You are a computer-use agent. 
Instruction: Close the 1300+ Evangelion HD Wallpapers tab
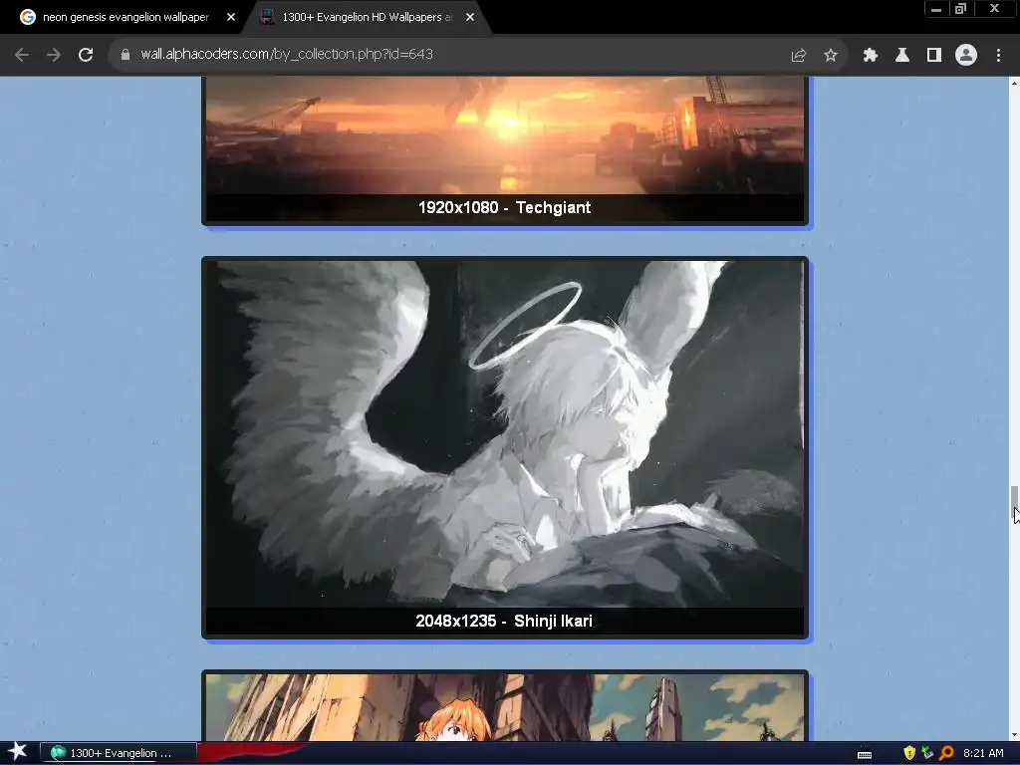(470, 17)
